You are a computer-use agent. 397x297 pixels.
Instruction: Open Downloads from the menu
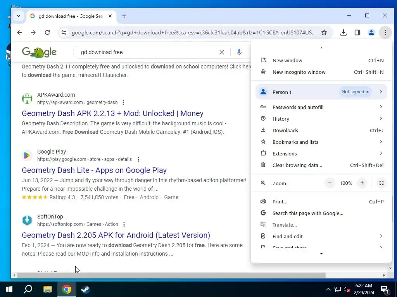[x=321, y=130]
